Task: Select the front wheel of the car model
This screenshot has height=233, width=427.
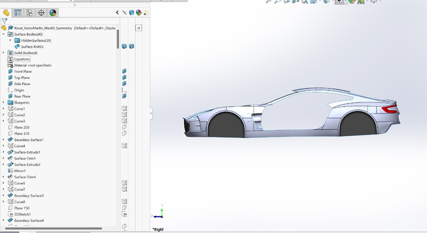Action: tap(226, 125)
